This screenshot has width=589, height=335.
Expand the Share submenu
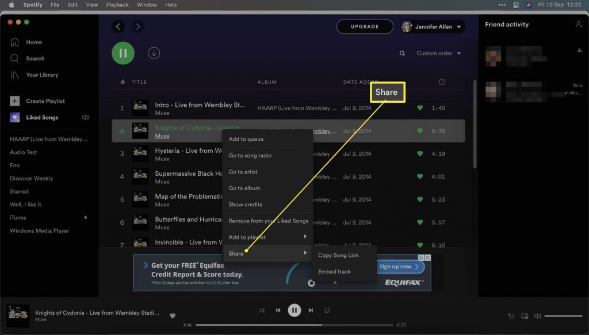[x=268, y=253]
